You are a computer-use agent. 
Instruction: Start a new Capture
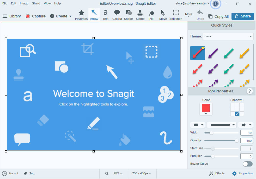[x=35, y=16]
